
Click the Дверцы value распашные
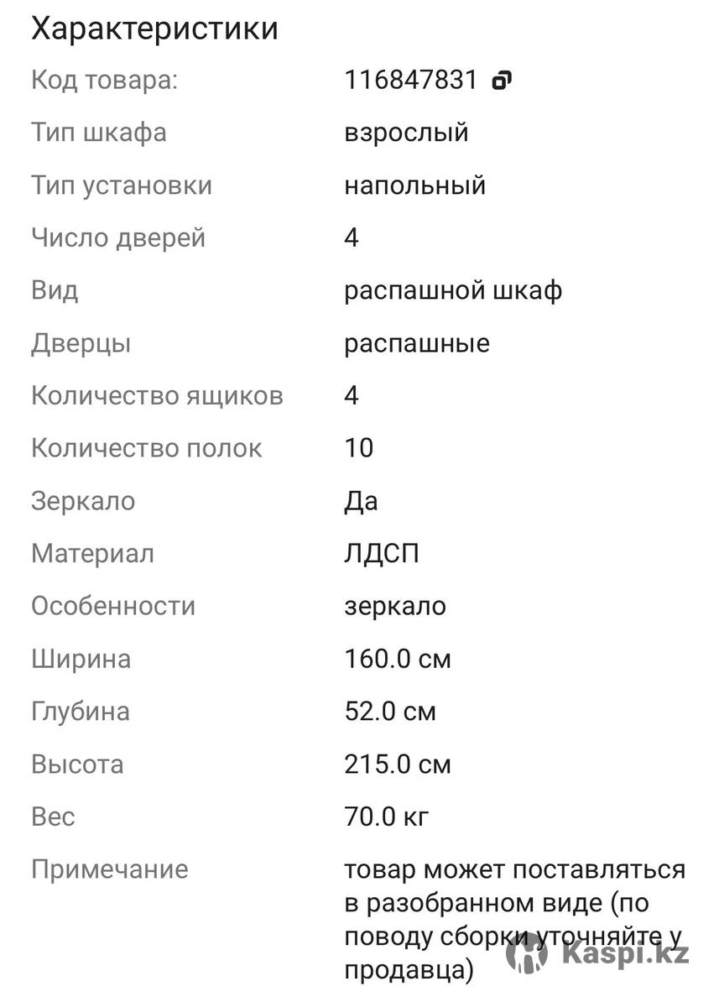(x=417, y=343)
